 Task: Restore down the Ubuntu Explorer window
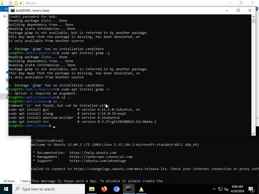point(241,3)
